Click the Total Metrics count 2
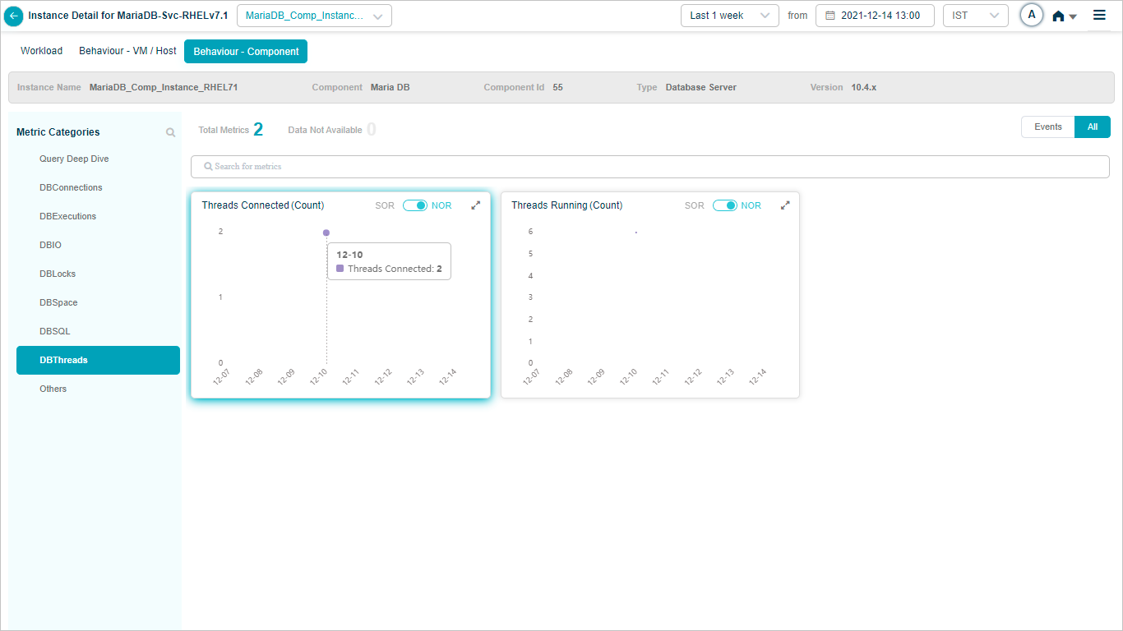This screenshot has width=1123, height=631. (258, 130)
